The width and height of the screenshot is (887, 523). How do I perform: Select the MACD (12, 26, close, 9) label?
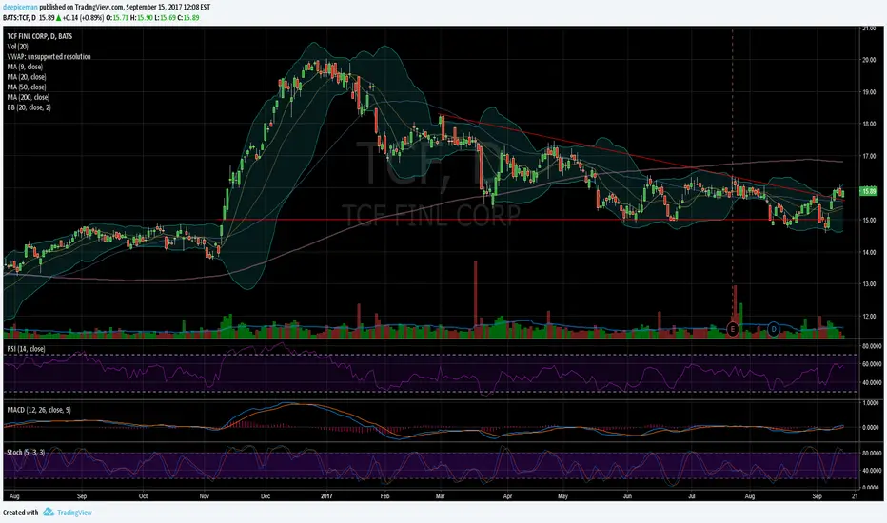coord(39,409)
